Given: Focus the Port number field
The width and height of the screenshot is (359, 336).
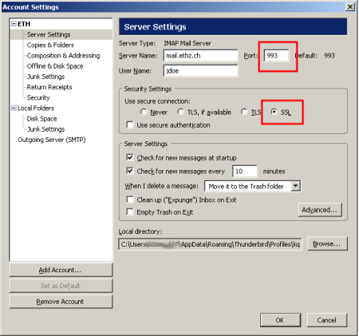Looking at the screenshot, I should point(276,56).
